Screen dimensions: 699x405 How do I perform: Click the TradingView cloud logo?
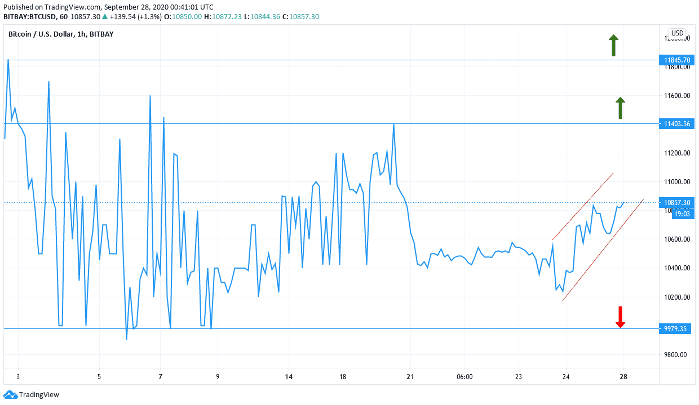coord(11,395)
